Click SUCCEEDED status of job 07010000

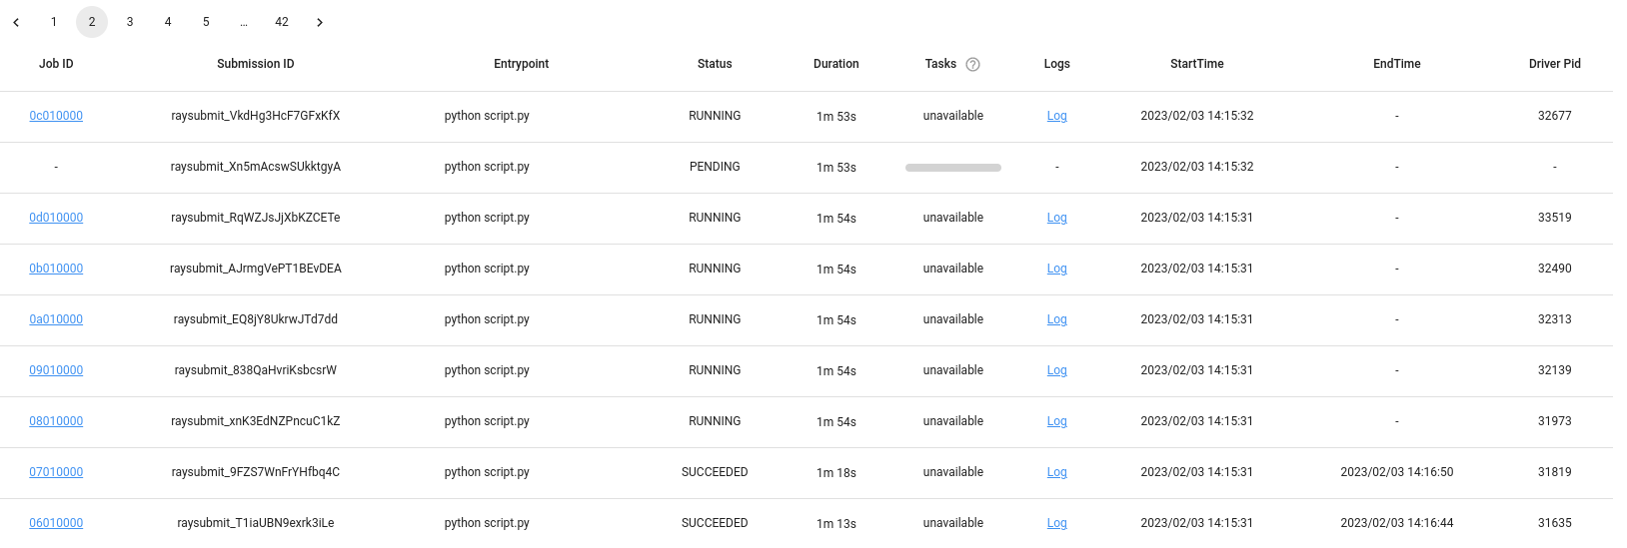[x=715, y=472]
